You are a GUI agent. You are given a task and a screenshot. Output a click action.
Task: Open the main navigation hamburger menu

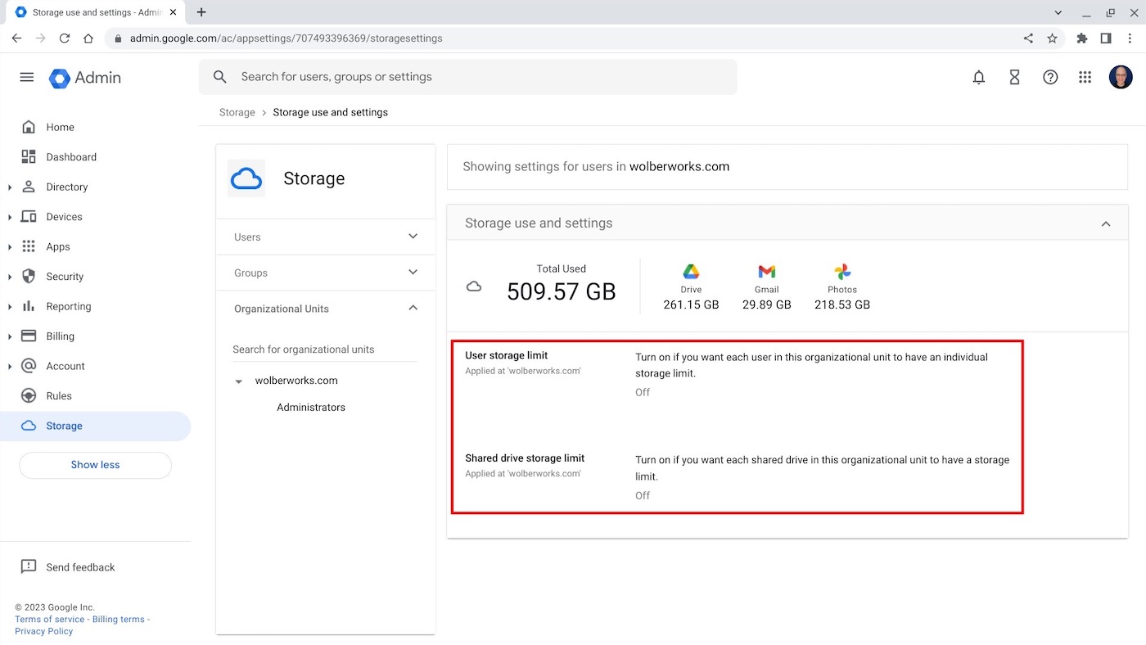pyautogui.click(x=26, y=76)
